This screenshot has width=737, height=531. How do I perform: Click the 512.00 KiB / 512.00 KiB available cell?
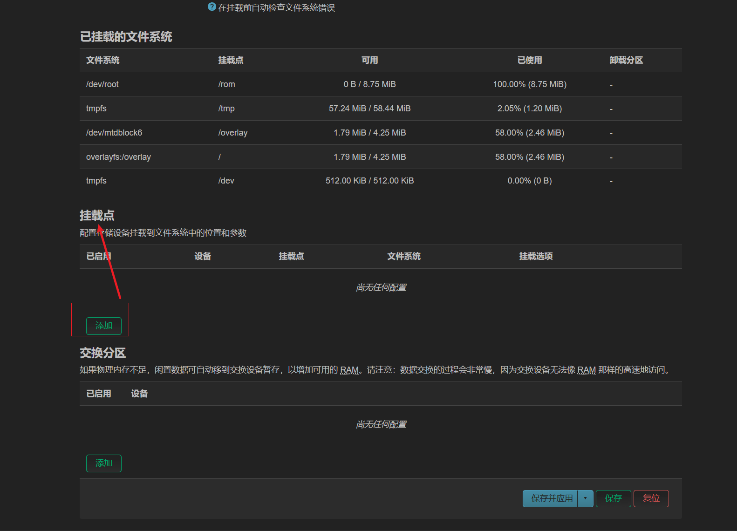369,181
